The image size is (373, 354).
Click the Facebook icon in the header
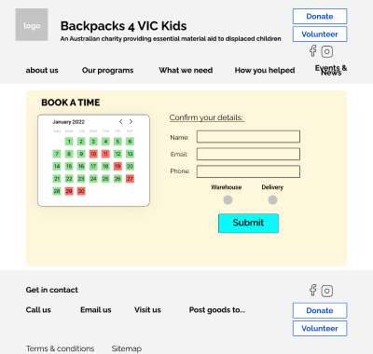(x=313, y=51)
